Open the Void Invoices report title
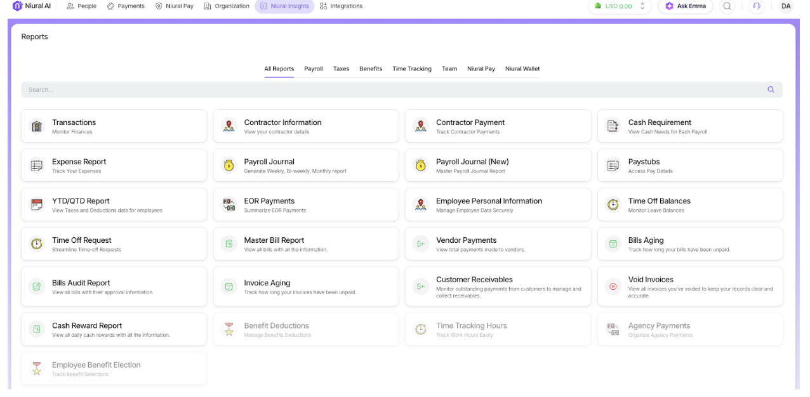The width and height of the screenshot is (810, 397). 651,279
